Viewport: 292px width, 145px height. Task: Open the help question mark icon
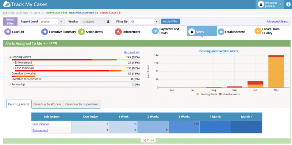click(x=288, y=4)
